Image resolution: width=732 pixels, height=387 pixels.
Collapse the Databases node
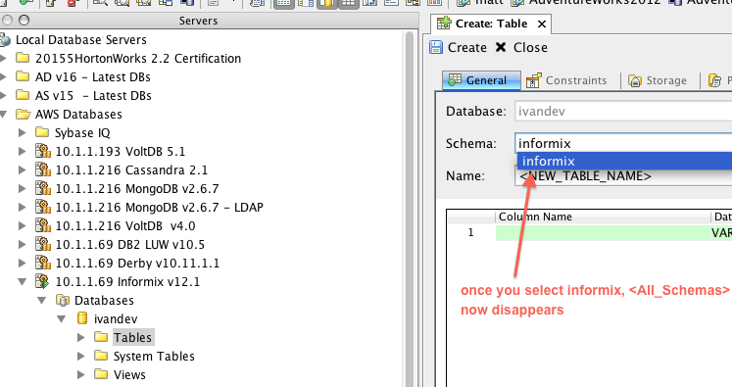pyautogui.click(x=41, y=301)
